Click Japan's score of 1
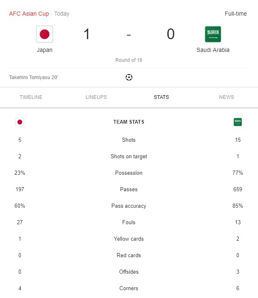The image size is (258, 298). point(87,34)
